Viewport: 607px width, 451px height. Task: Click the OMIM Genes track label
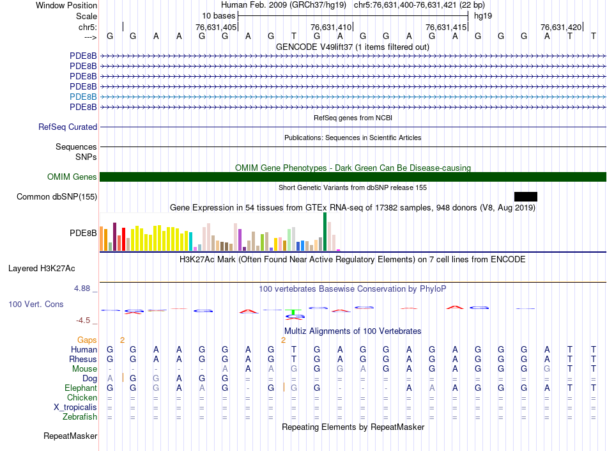click(72, 177)
